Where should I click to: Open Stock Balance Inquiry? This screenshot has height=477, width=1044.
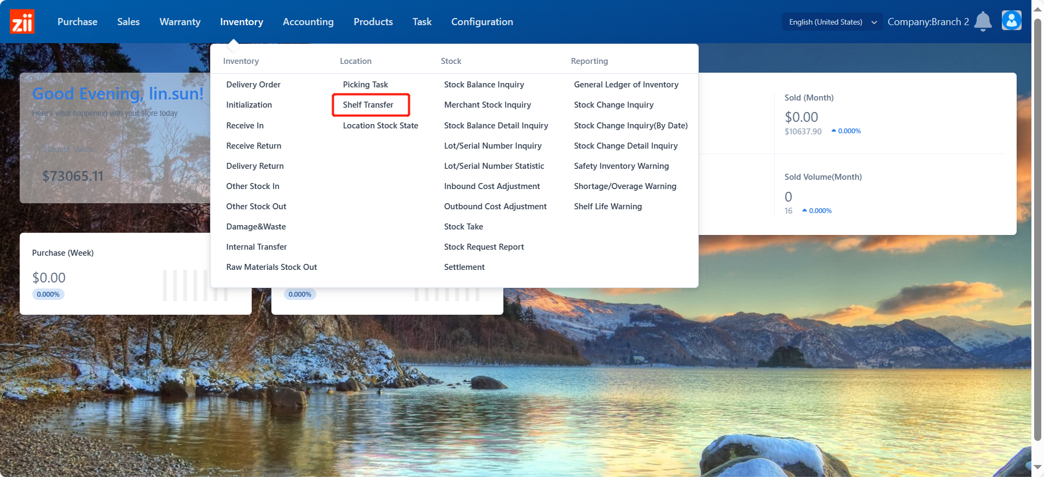click(484, 85)
